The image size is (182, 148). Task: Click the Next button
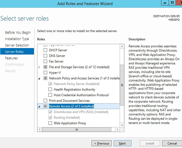[x=122, y=144]
